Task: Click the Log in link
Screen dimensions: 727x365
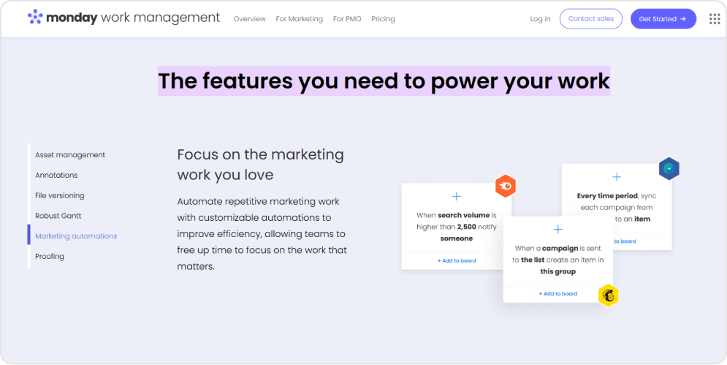Action: [x=540, y=19]
